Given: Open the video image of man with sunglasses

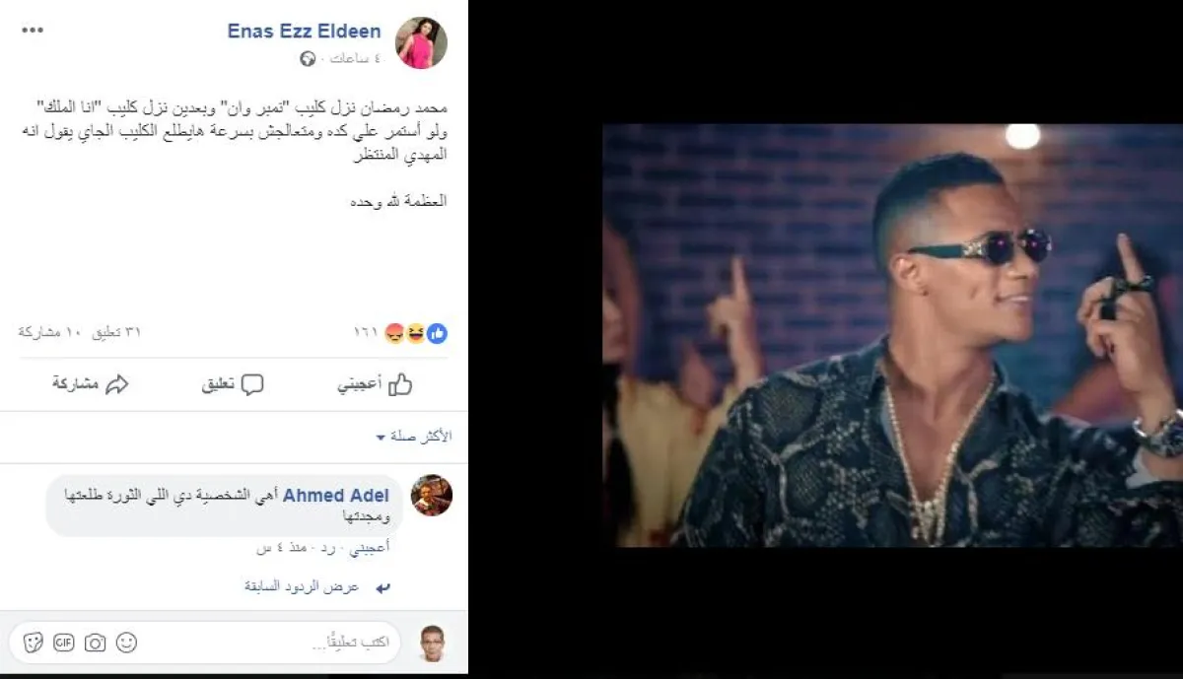Looking at the screenshot, I should click(x=892, y=335).
